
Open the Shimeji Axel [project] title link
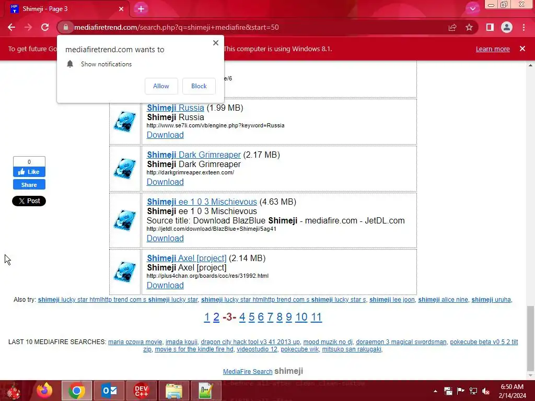pyautogui.click(x=187, y=258)
